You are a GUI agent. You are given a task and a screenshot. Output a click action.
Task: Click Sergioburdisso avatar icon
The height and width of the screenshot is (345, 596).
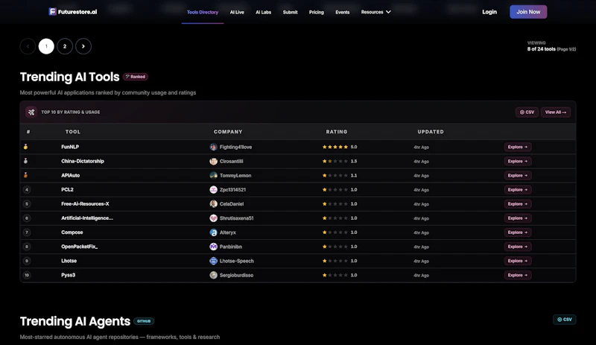tap(213, 275)
